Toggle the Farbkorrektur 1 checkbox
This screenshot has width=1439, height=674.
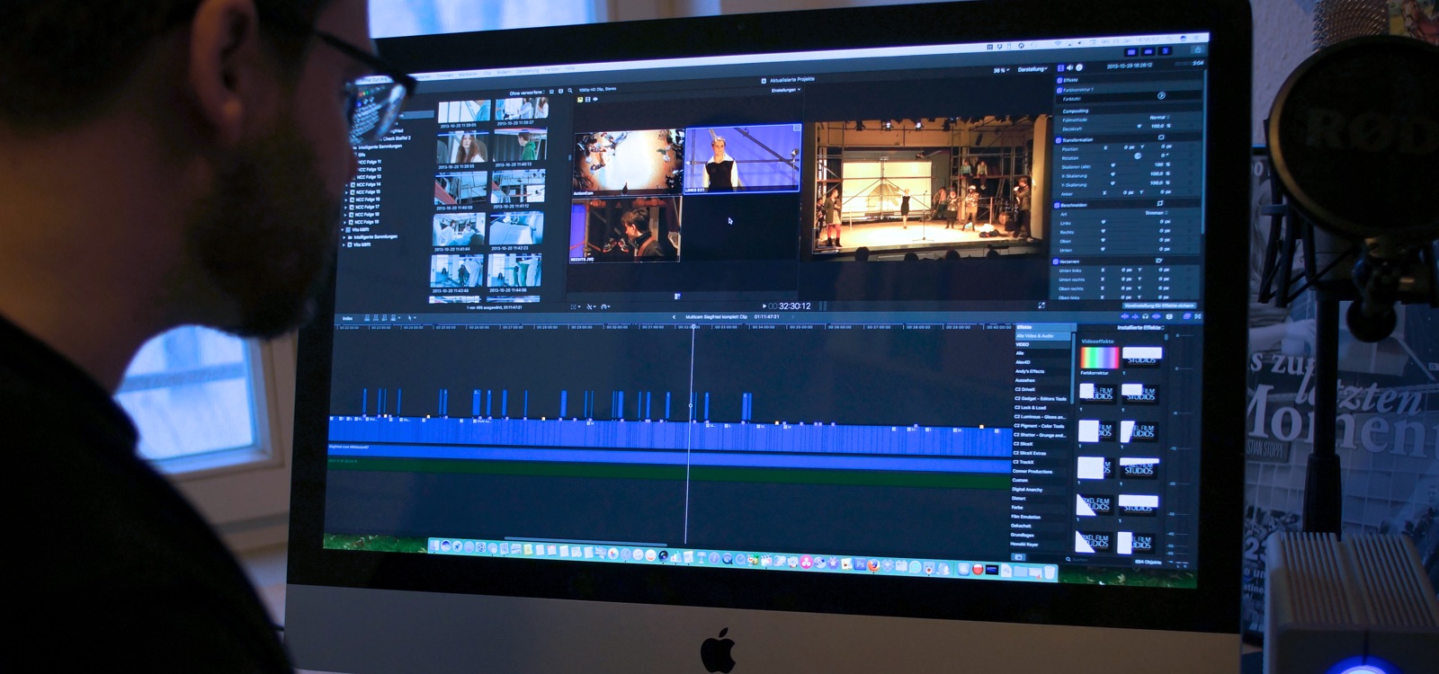pyautogui.click(x=1059, y=90)
